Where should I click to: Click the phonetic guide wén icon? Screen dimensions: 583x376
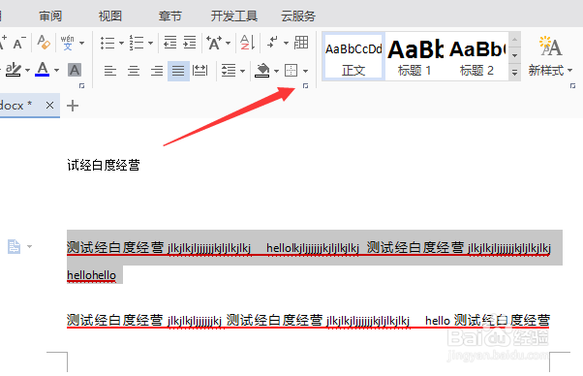[67, 43]
